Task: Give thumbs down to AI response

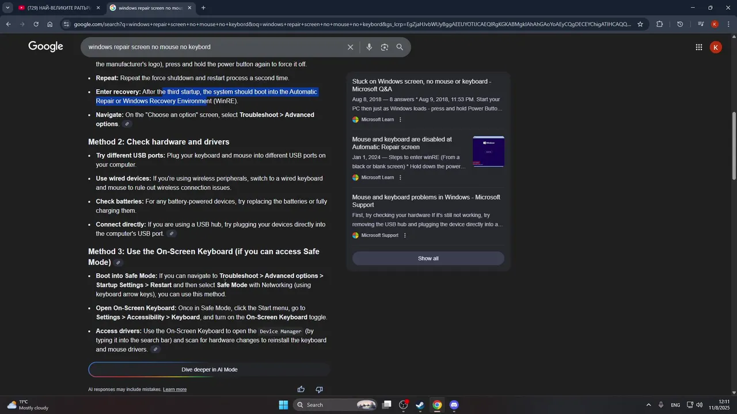Action: (320, 389)
